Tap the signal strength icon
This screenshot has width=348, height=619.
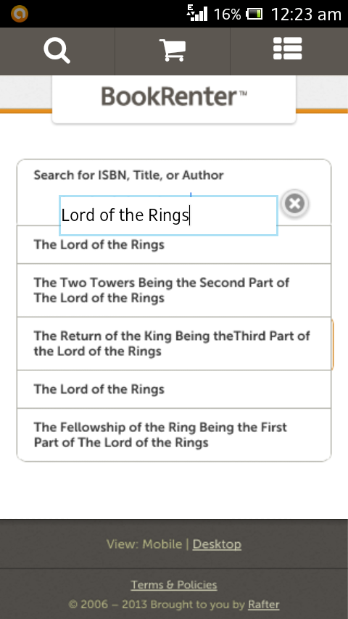[197, 13]
